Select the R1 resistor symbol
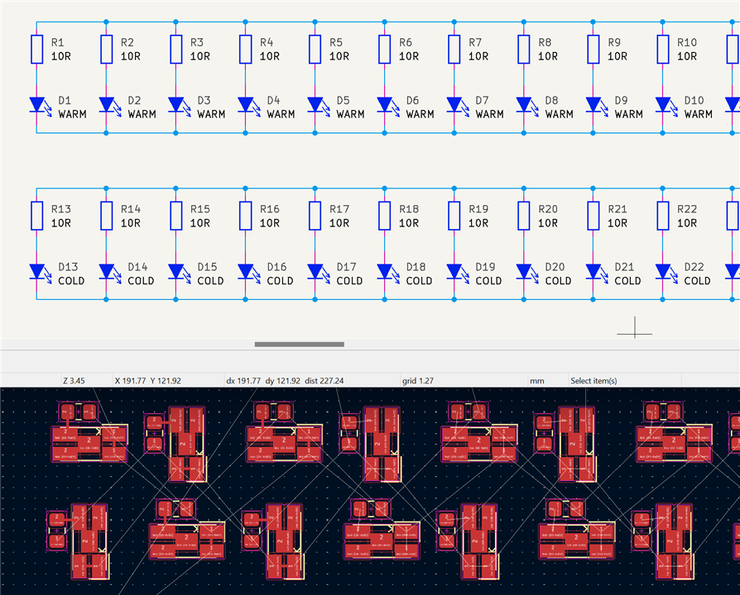 point(36,49)
